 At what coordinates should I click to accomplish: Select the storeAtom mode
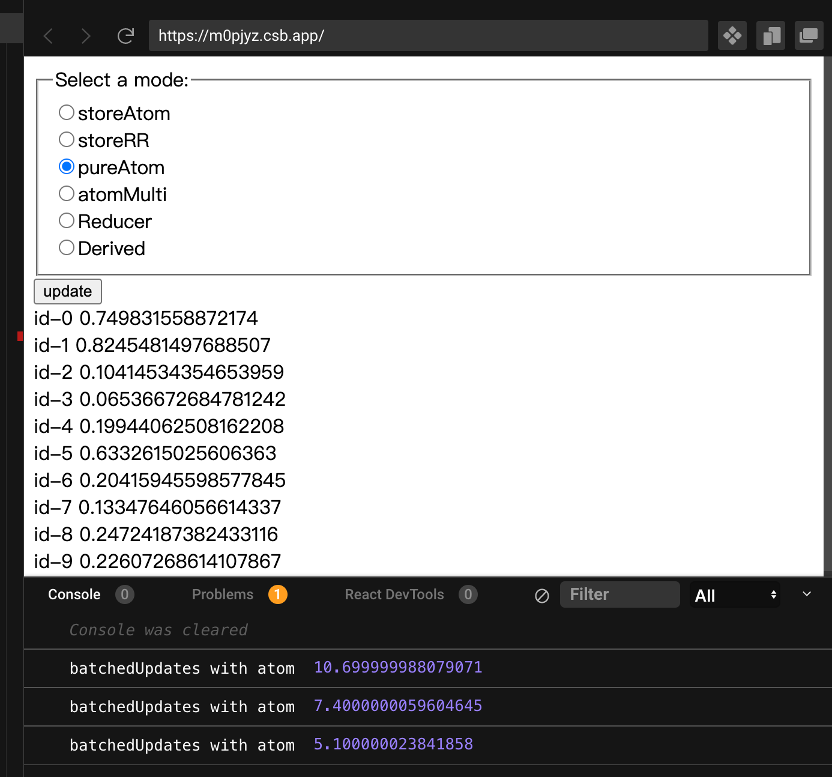(67, 112)
